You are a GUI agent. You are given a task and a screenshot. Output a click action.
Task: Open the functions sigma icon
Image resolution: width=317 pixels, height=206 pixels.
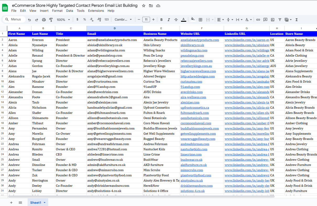point(297,20)
